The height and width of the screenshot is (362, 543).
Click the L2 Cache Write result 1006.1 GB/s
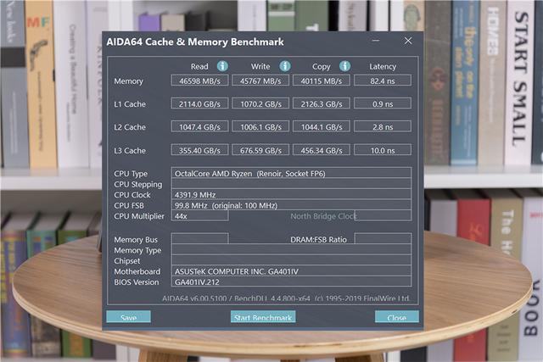260,126
